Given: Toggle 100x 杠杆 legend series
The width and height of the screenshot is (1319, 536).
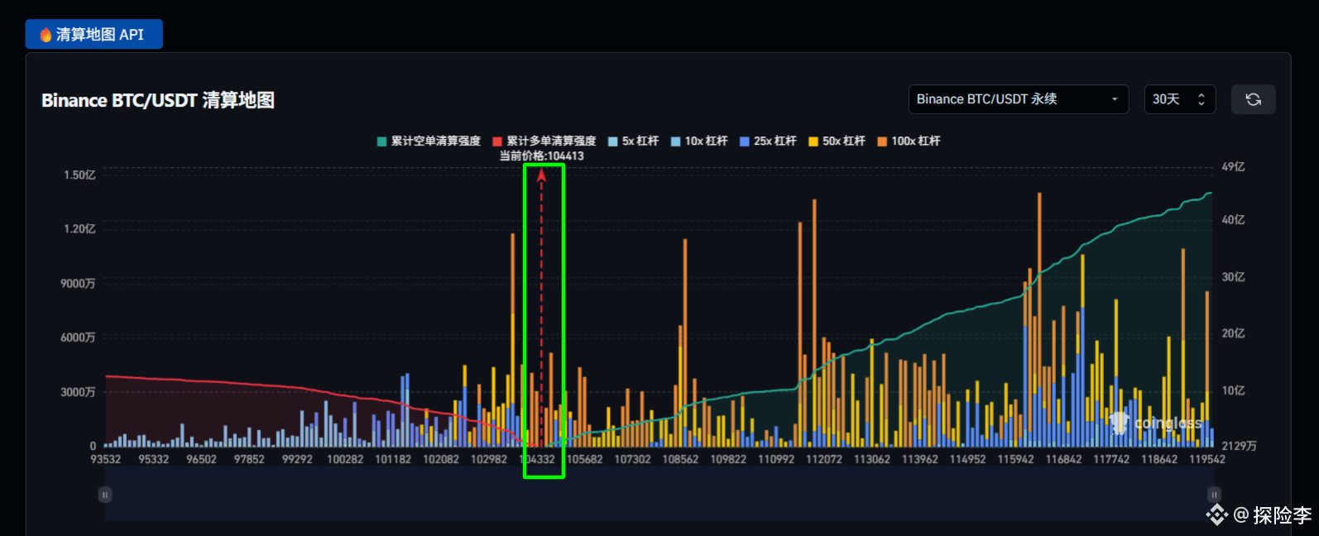Looking at the screenshot, I should coord(909,141).
